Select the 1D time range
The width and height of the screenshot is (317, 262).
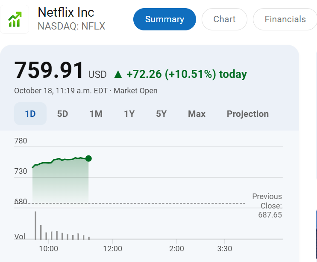[x=30, y=114]
